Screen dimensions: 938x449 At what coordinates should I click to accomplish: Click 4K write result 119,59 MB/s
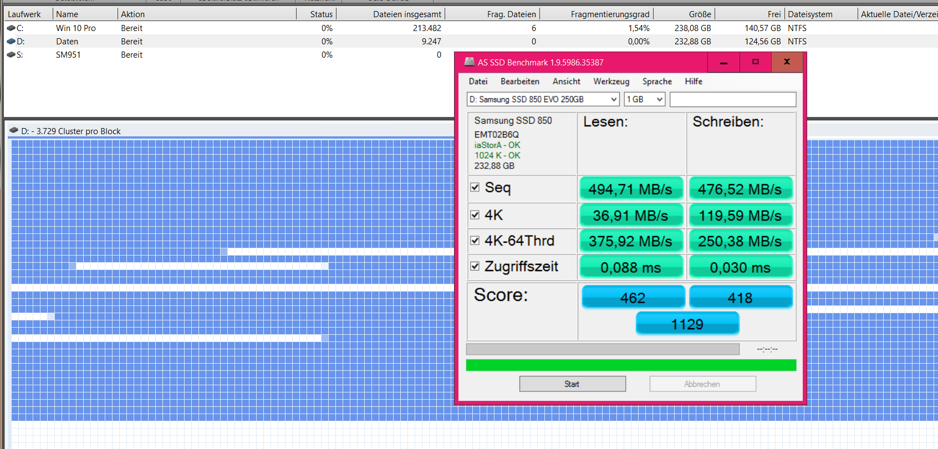coord(740,215)
